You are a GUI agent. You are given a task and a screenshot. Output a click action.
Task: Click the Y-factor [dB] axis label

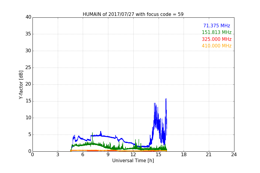click(x=21, y=85)
